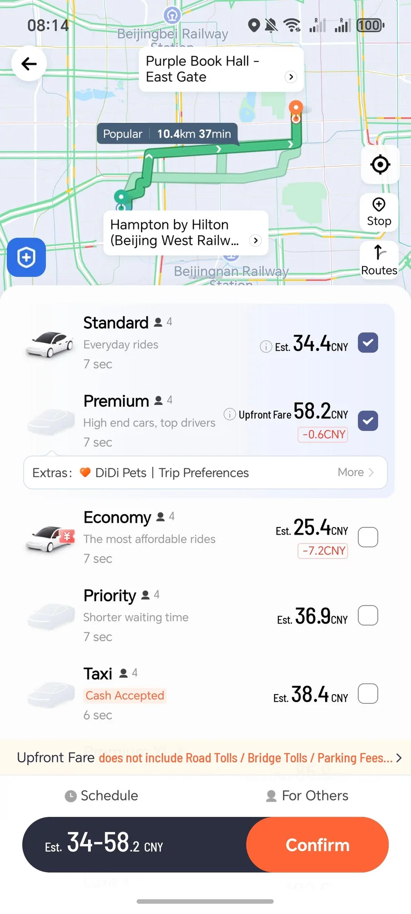Image resolution: width=411 pixels, height=914 pixels.
Task: Add a stop to the trip
Action: coord(379,212)
